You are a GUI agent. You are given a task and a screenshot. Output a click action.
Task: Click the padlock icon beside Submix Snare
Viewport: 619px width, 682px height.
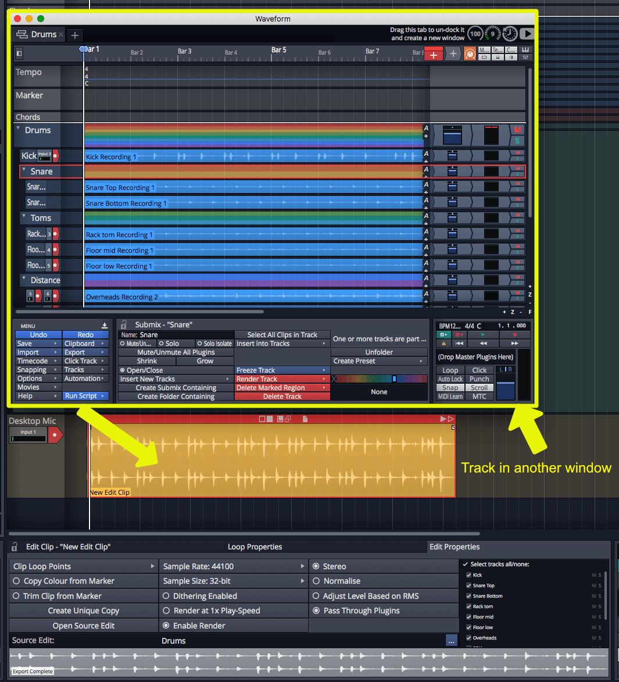coord(124,324)
